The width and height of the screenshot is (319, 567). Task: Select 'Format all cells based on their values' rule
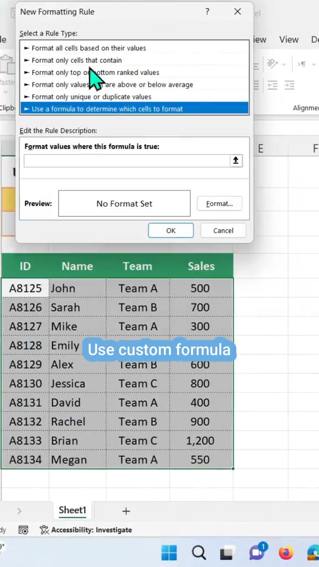click(x=135, y=48)
